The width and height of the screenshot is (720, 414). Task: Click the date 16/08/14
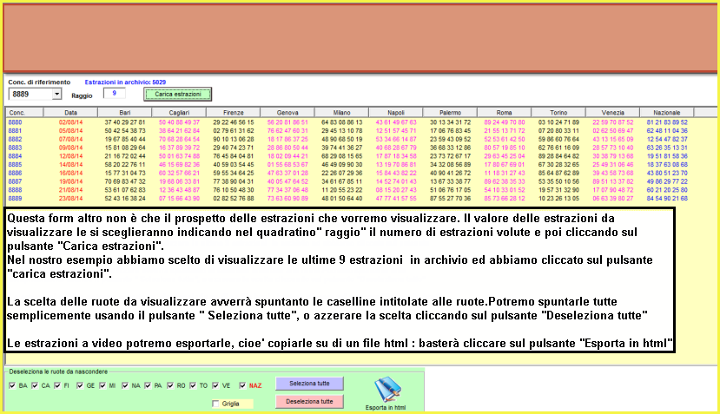pos(70,173)
